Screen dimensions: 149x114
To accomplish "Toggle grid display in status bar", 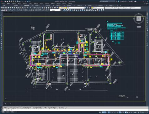I will click(103, 112).
